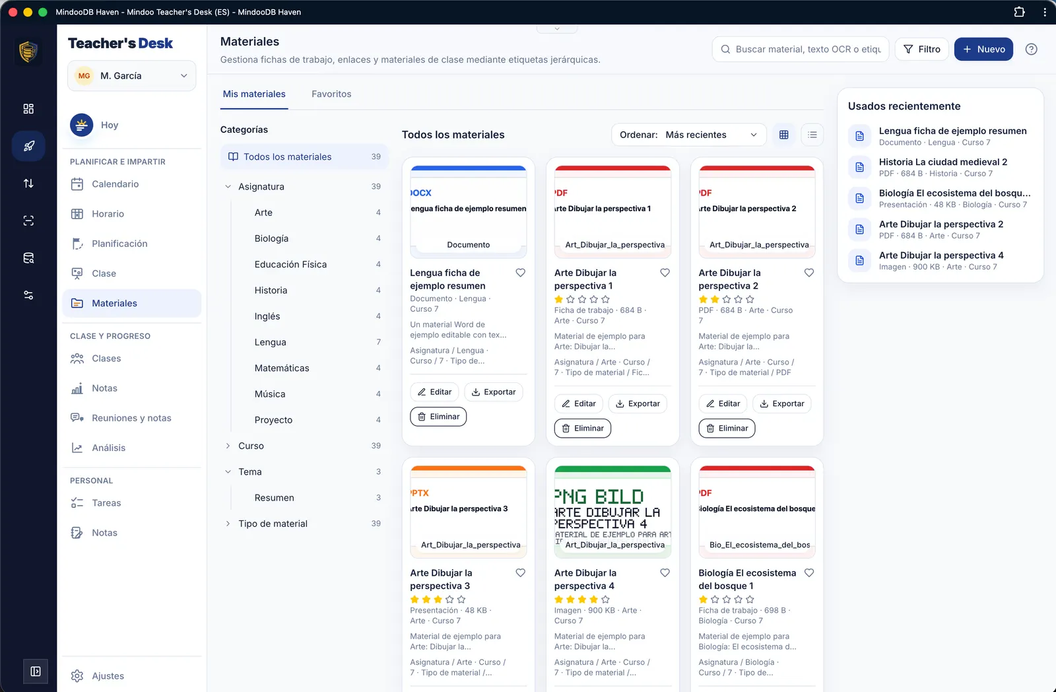Open Calendario in the sidebar
1056x692 pixels.
132,184
